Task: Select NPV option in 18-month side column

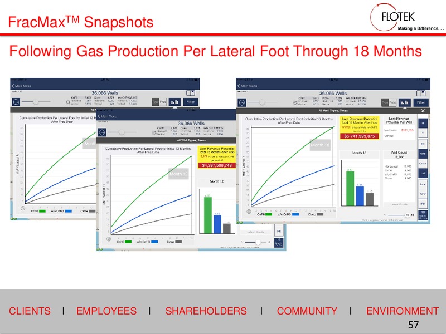Action: click(423, 194)
